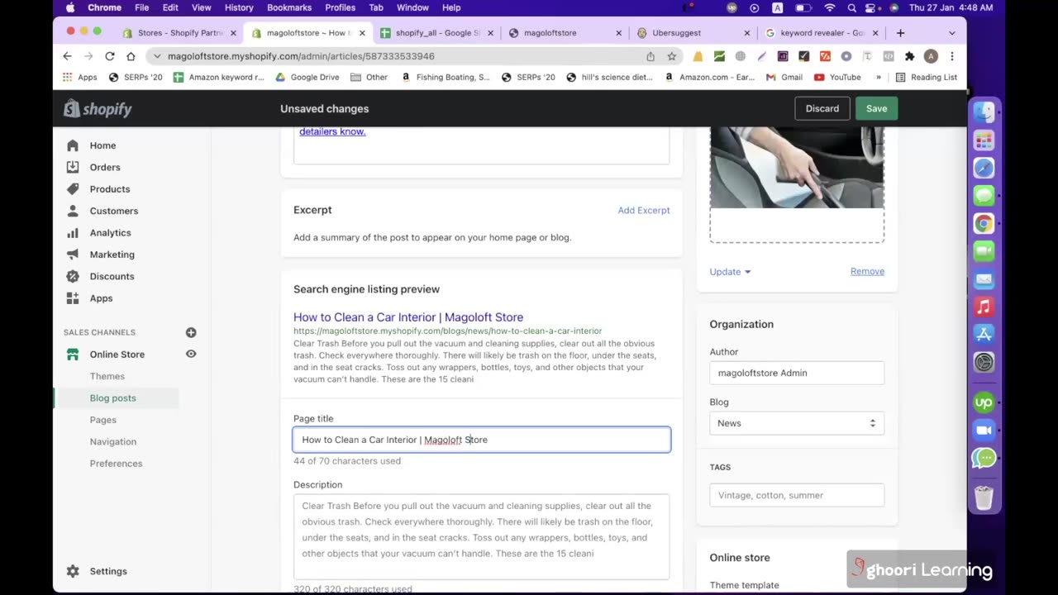Click the Shopify logo in the header
This screenshot has height=595, width=1058.
[x=98, y=108]
